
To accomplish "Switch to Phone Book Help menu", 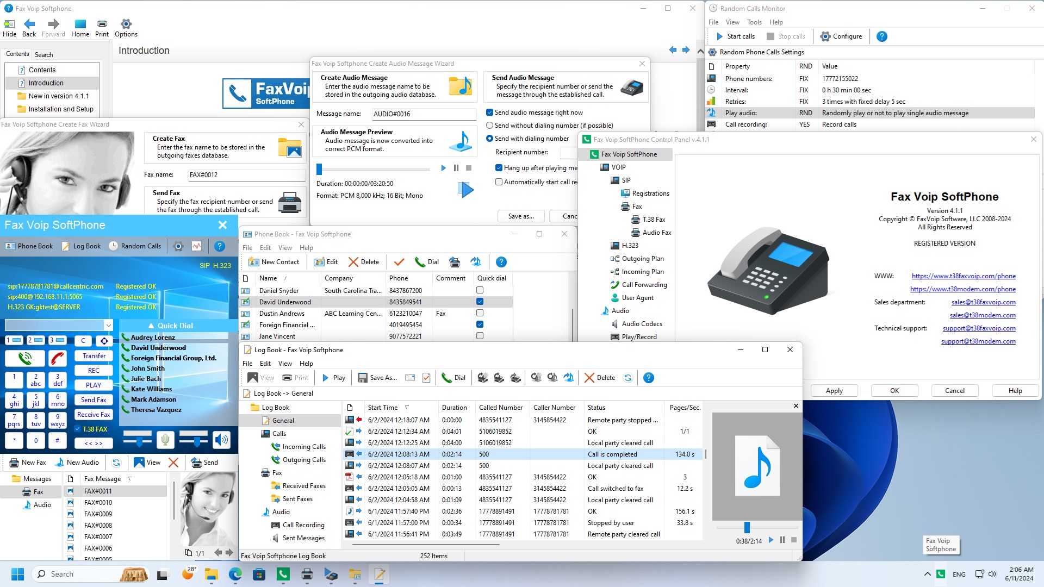I will pos(306,247).
